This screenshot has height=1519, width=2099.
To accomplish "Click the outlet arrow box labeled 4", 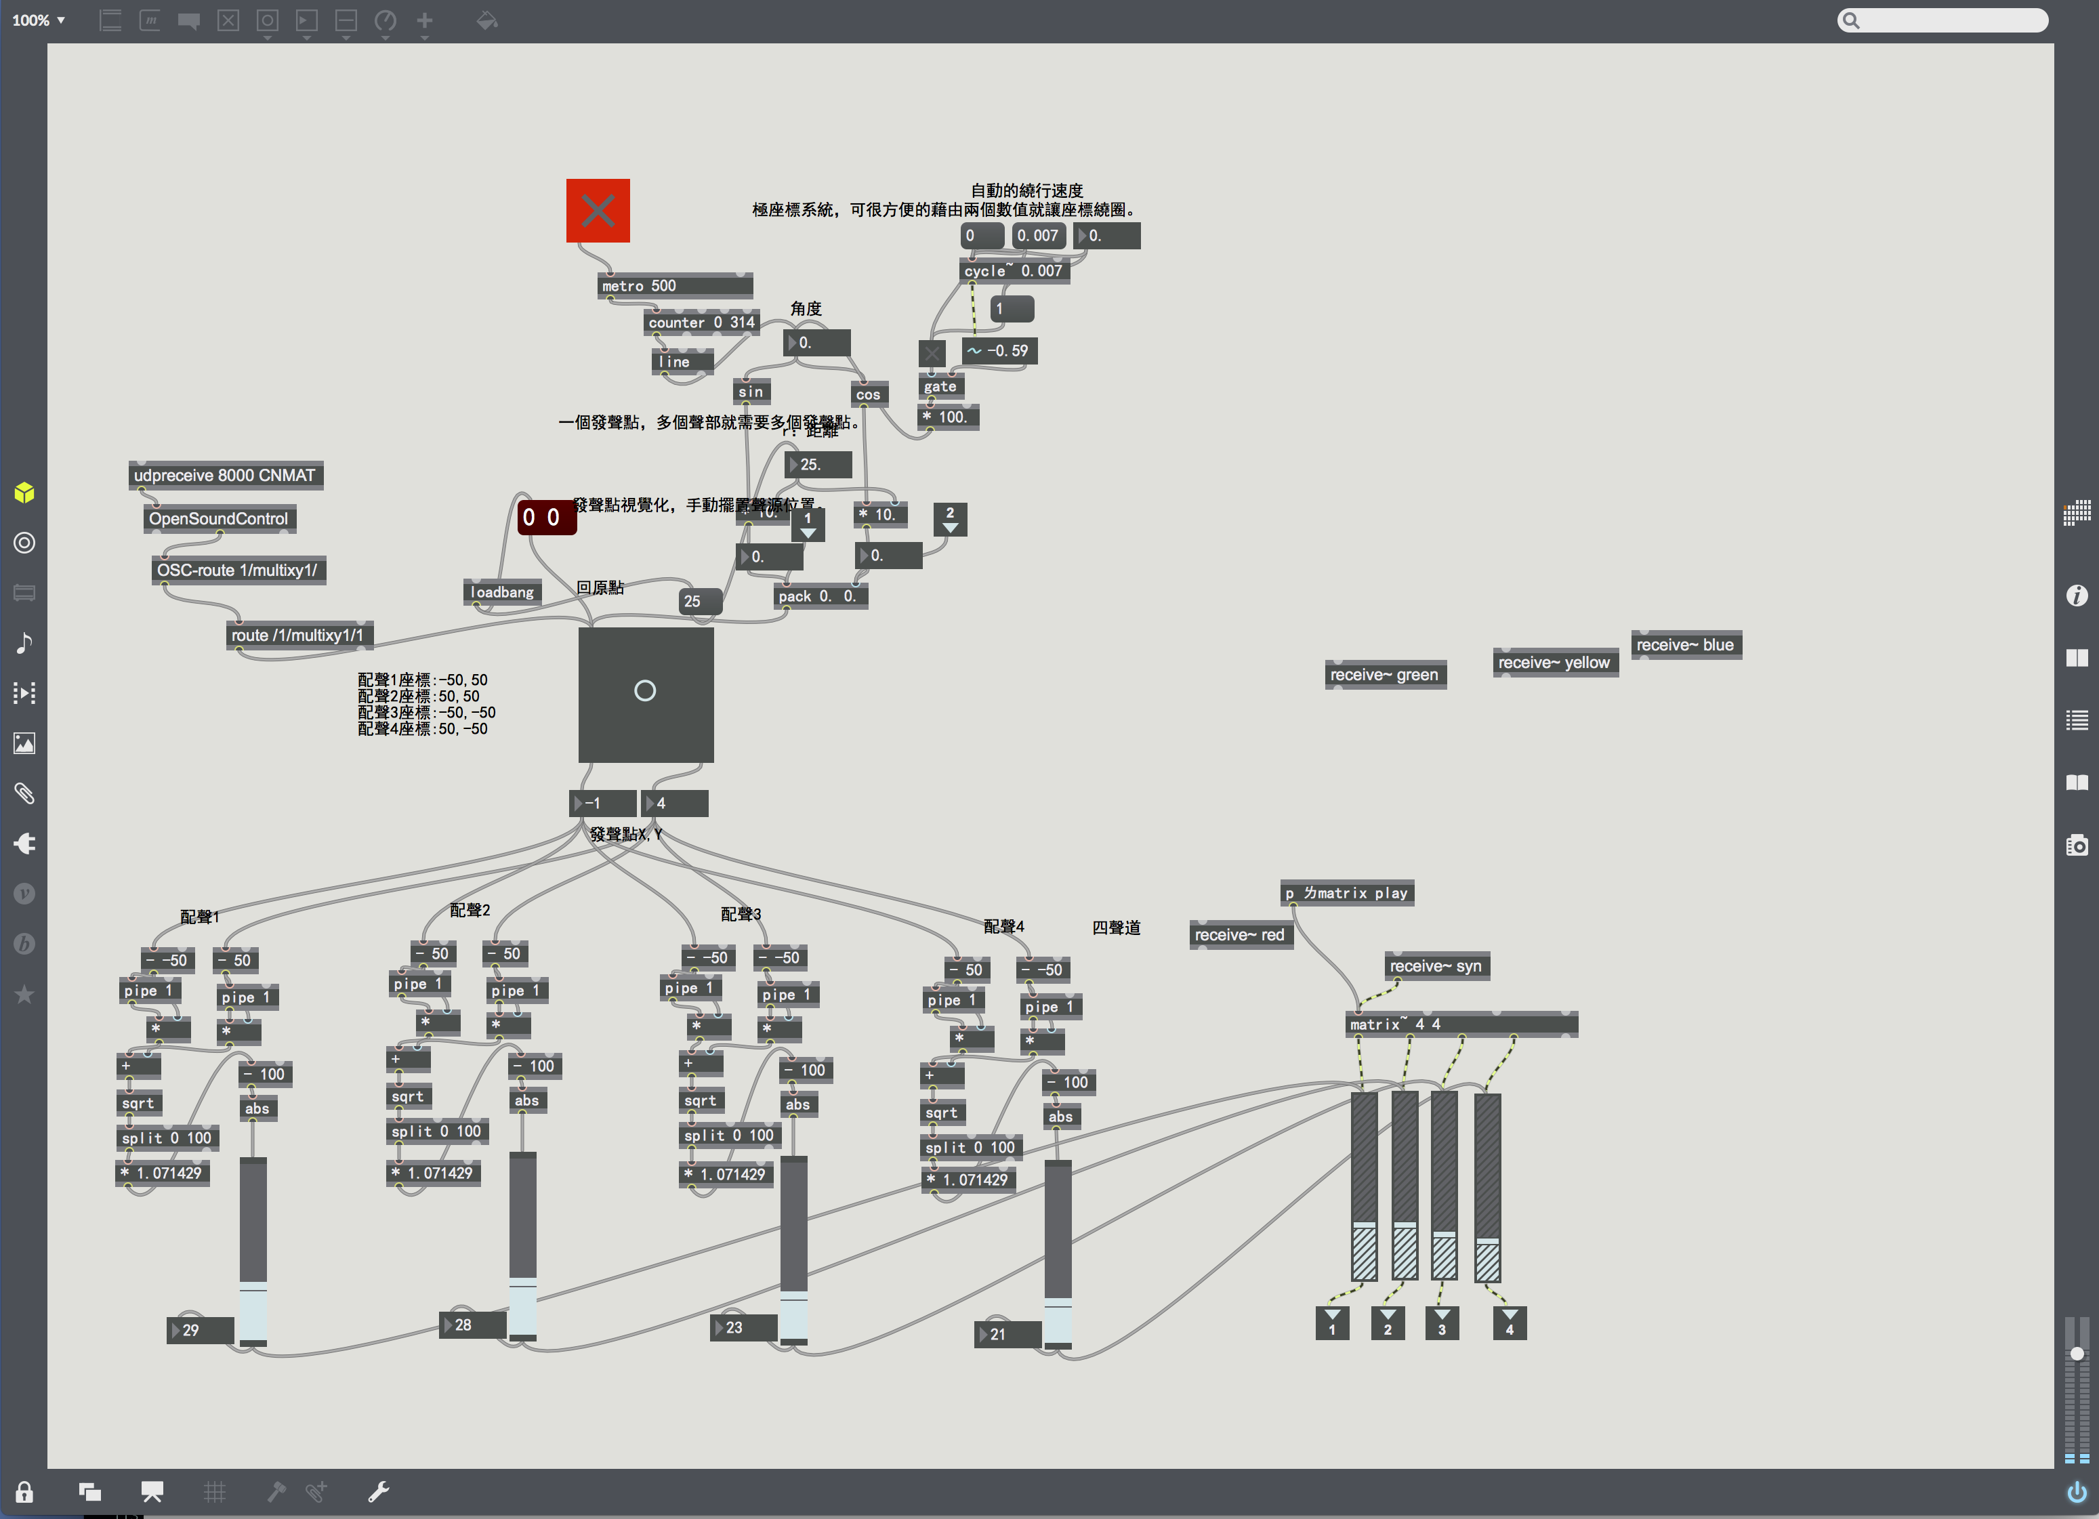I will tap(1509, 1323).
